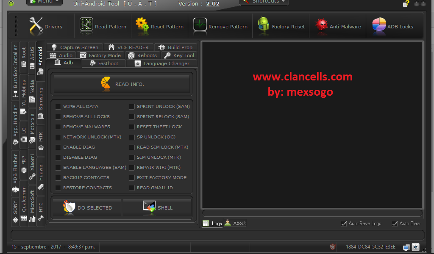Screen dimensions: 434x254
Task: Click the version 2.02 link
Action: pos(213,4)
